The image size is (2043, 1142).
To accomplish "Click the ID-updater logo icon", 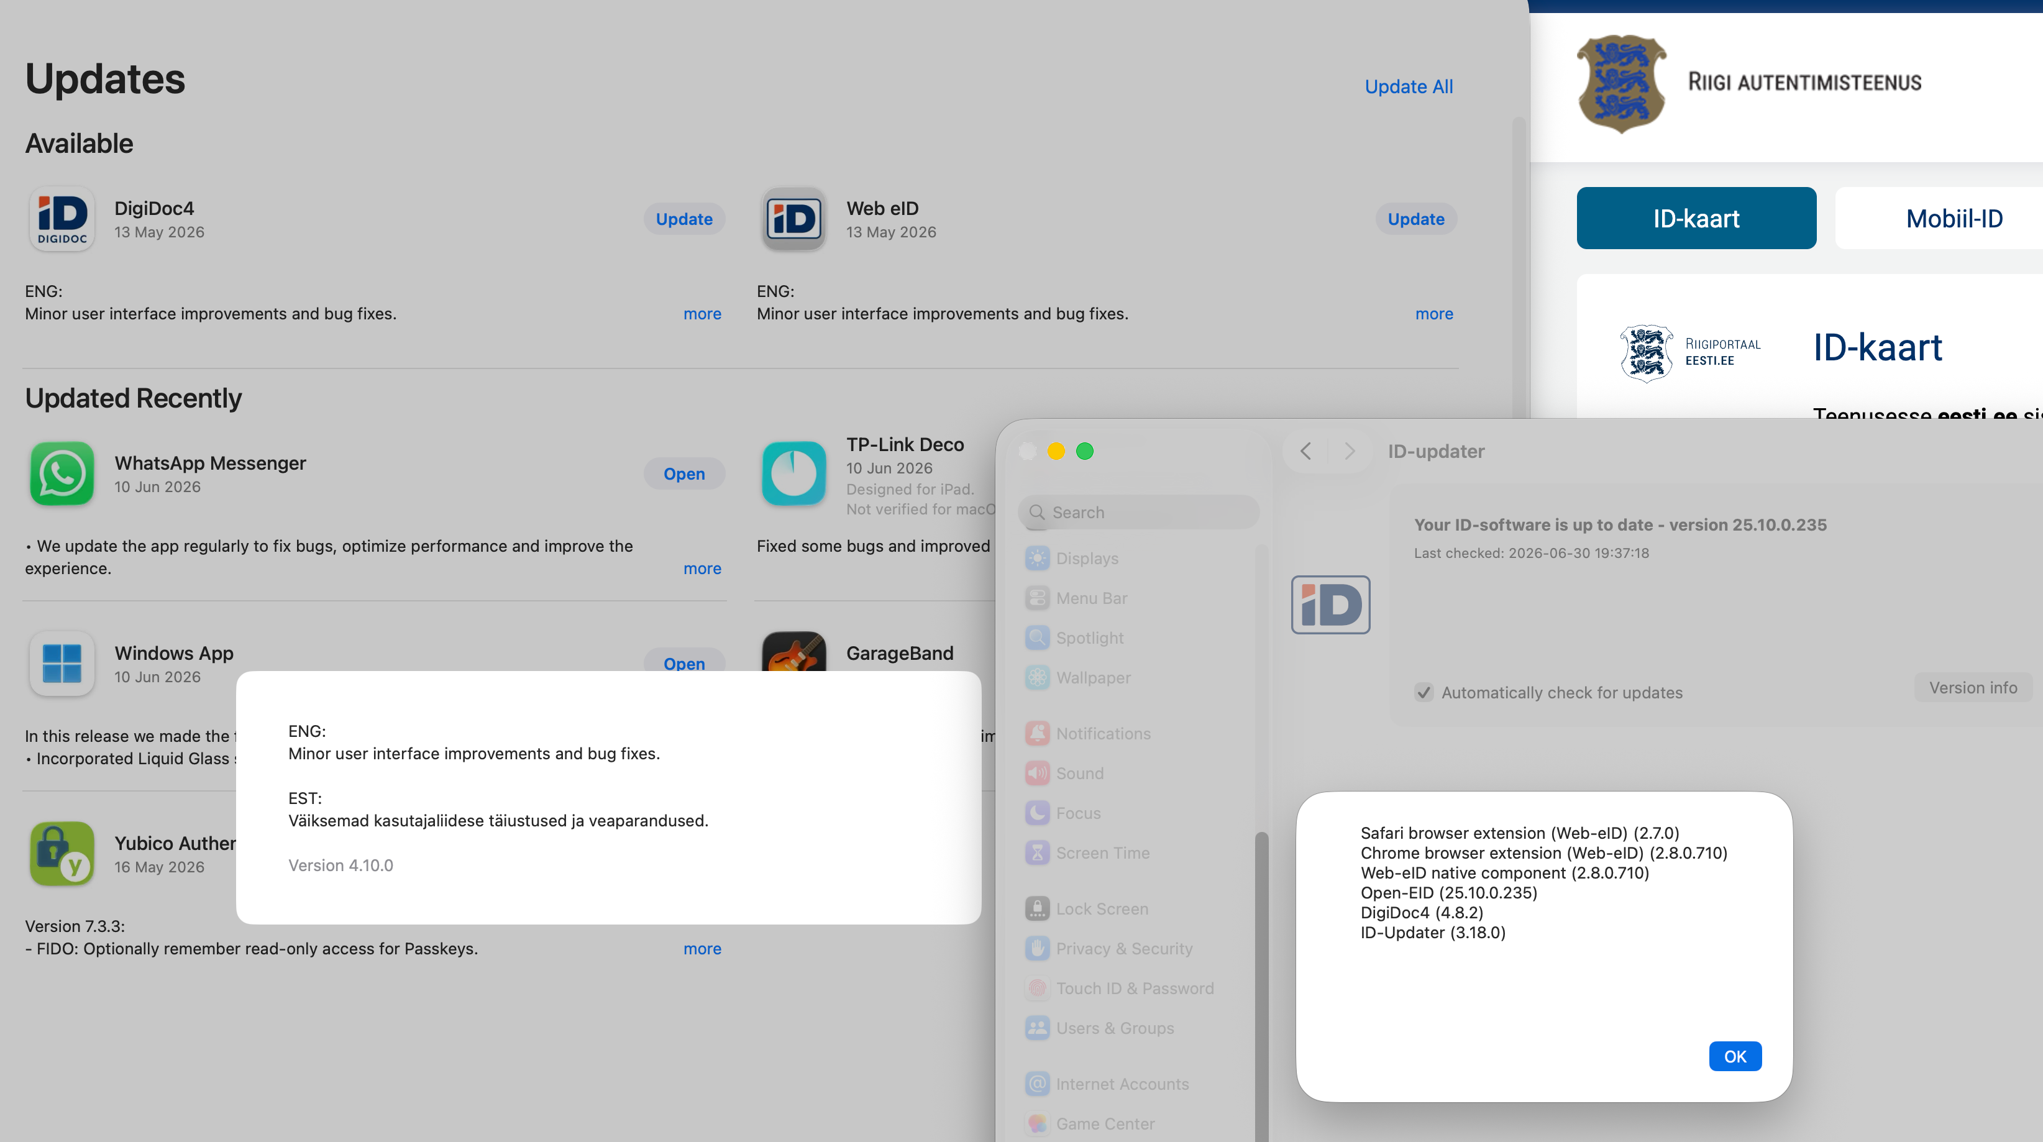I will click(x=1330, y=605).
